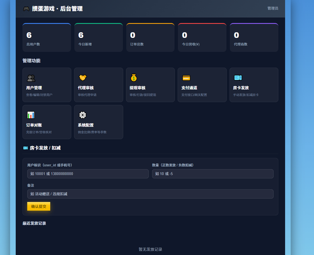Click ticket icon beside 房卡发放 / 扣减 heading
This screenshot has width=314, height=255.
pyautogui.click(x=25, y=148)
